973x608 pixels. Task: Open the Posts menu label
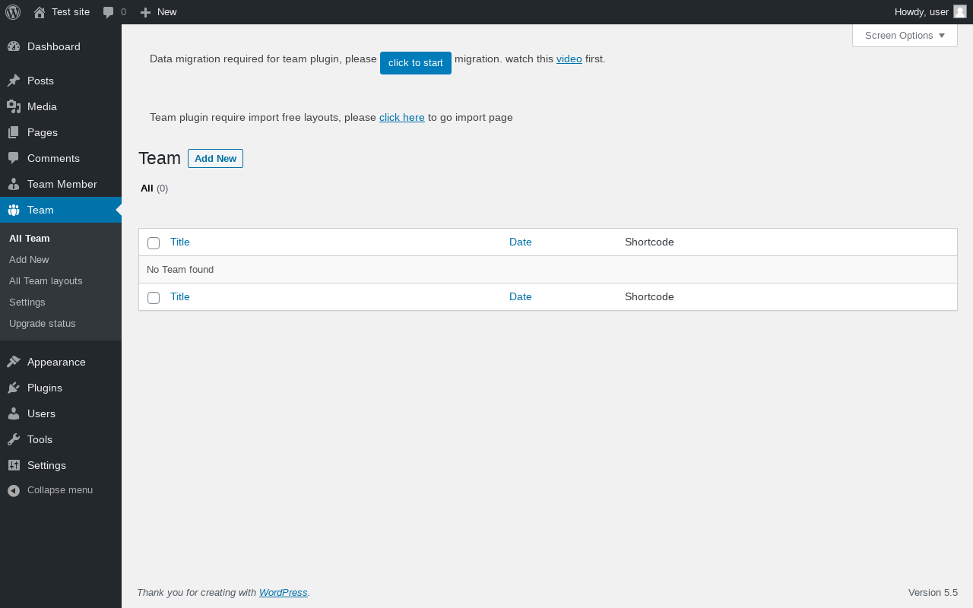pos(40,81)
